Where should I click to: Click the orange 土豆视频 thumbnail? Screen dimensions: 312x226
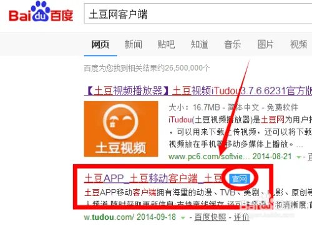point(121,129)
